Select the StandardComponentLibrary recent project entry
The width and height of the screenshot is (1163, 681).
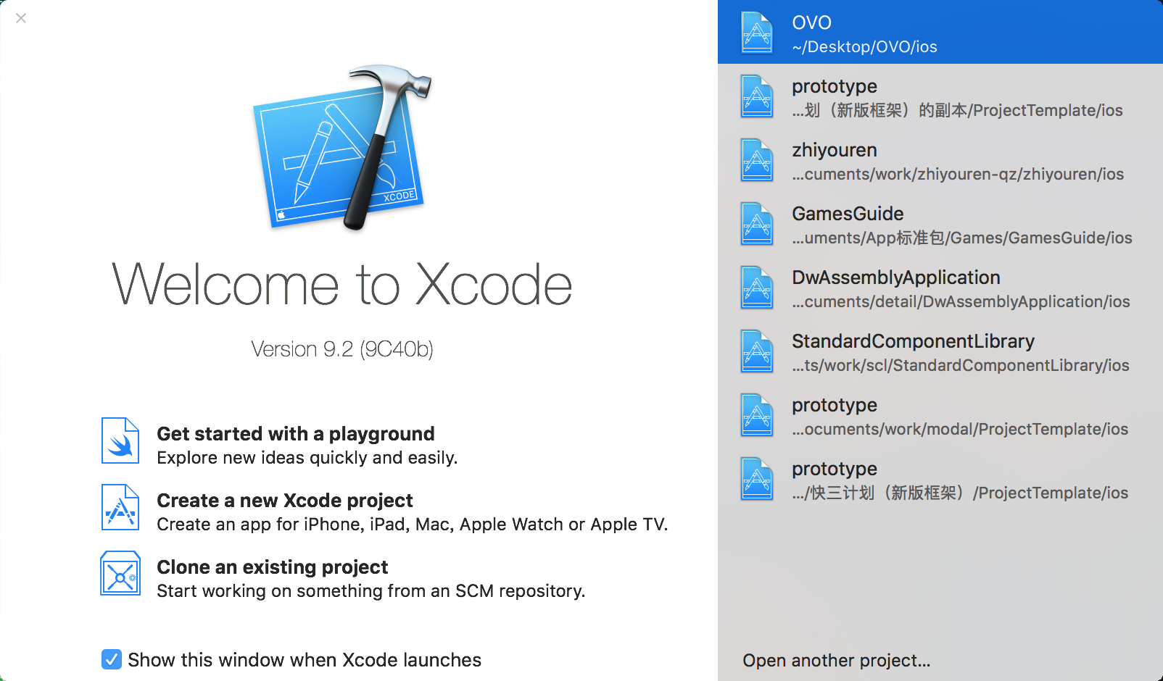tap(906, 351)
